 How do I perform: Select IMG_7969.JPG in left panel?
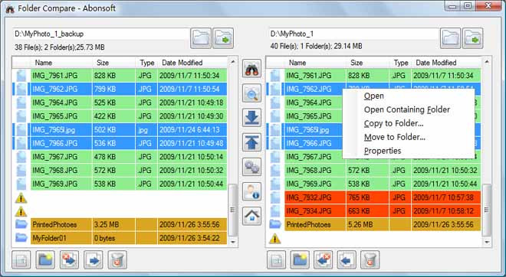click(55, 184)
